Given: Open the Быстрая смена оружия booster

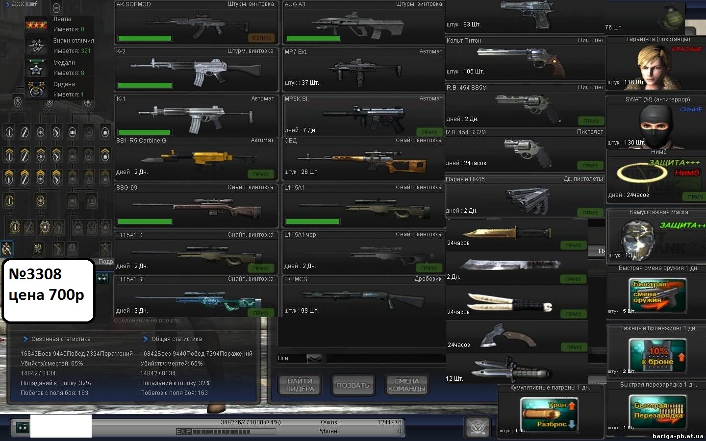Looking at the screenshot, I should (x=656, y=292).
